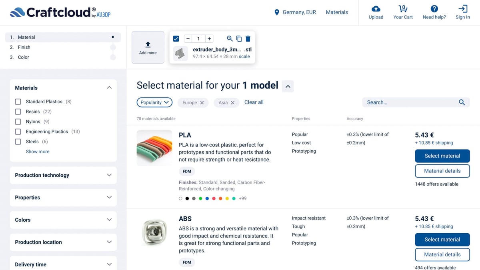Screen dimensions: 480x270
Task: Zoom preview with magnifier icon on model
Action: [230, 38]
